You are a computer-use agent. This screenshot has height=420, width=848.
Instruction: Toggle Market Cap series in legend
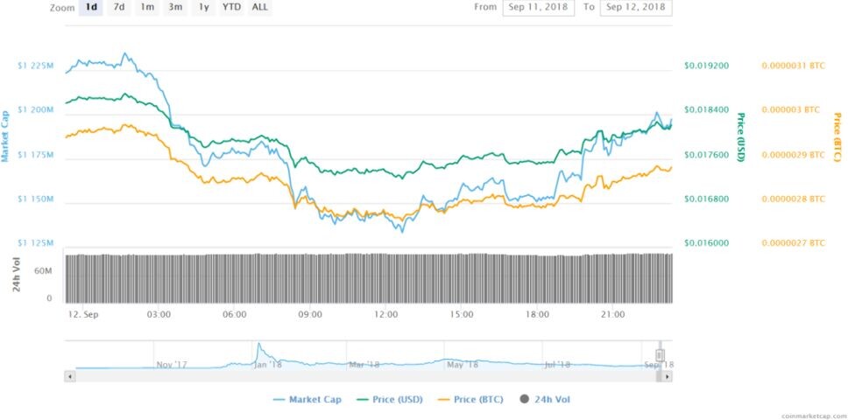tap(307, 400)
